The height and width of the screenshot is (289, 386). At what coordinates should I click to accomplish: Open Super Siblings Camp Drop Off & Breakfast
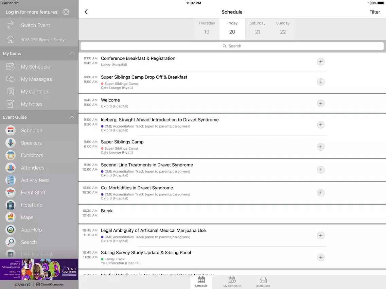tap(144, 77)
